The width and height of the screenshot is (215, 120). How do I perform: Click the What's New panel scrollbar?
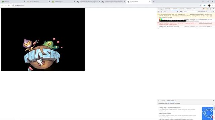pyautogui.click(x=214, y=108)
